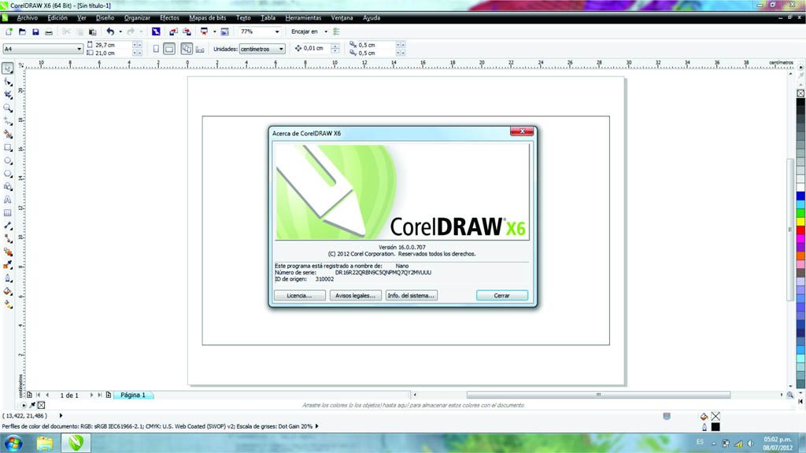Click the nudge distance 0,01 cm field
The image size is (806, 453).
coord(316,48)
